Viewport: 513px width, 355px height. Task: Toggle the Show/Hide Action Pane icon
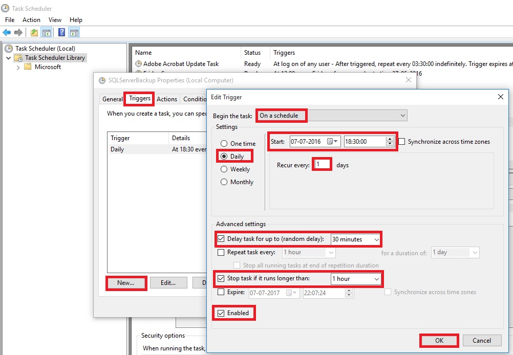[x=74, y=33]
